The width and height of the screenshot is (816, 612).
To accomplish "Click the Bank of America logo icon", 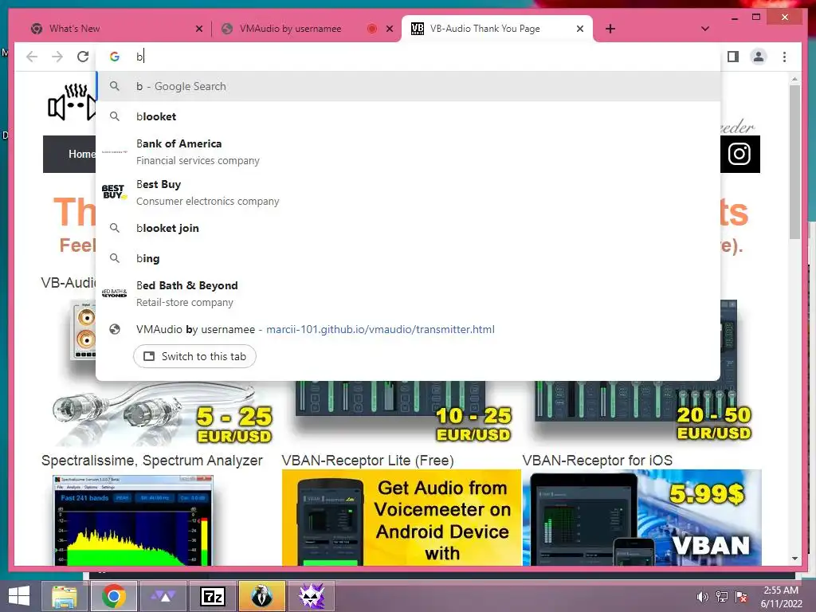I will point(114,151).
